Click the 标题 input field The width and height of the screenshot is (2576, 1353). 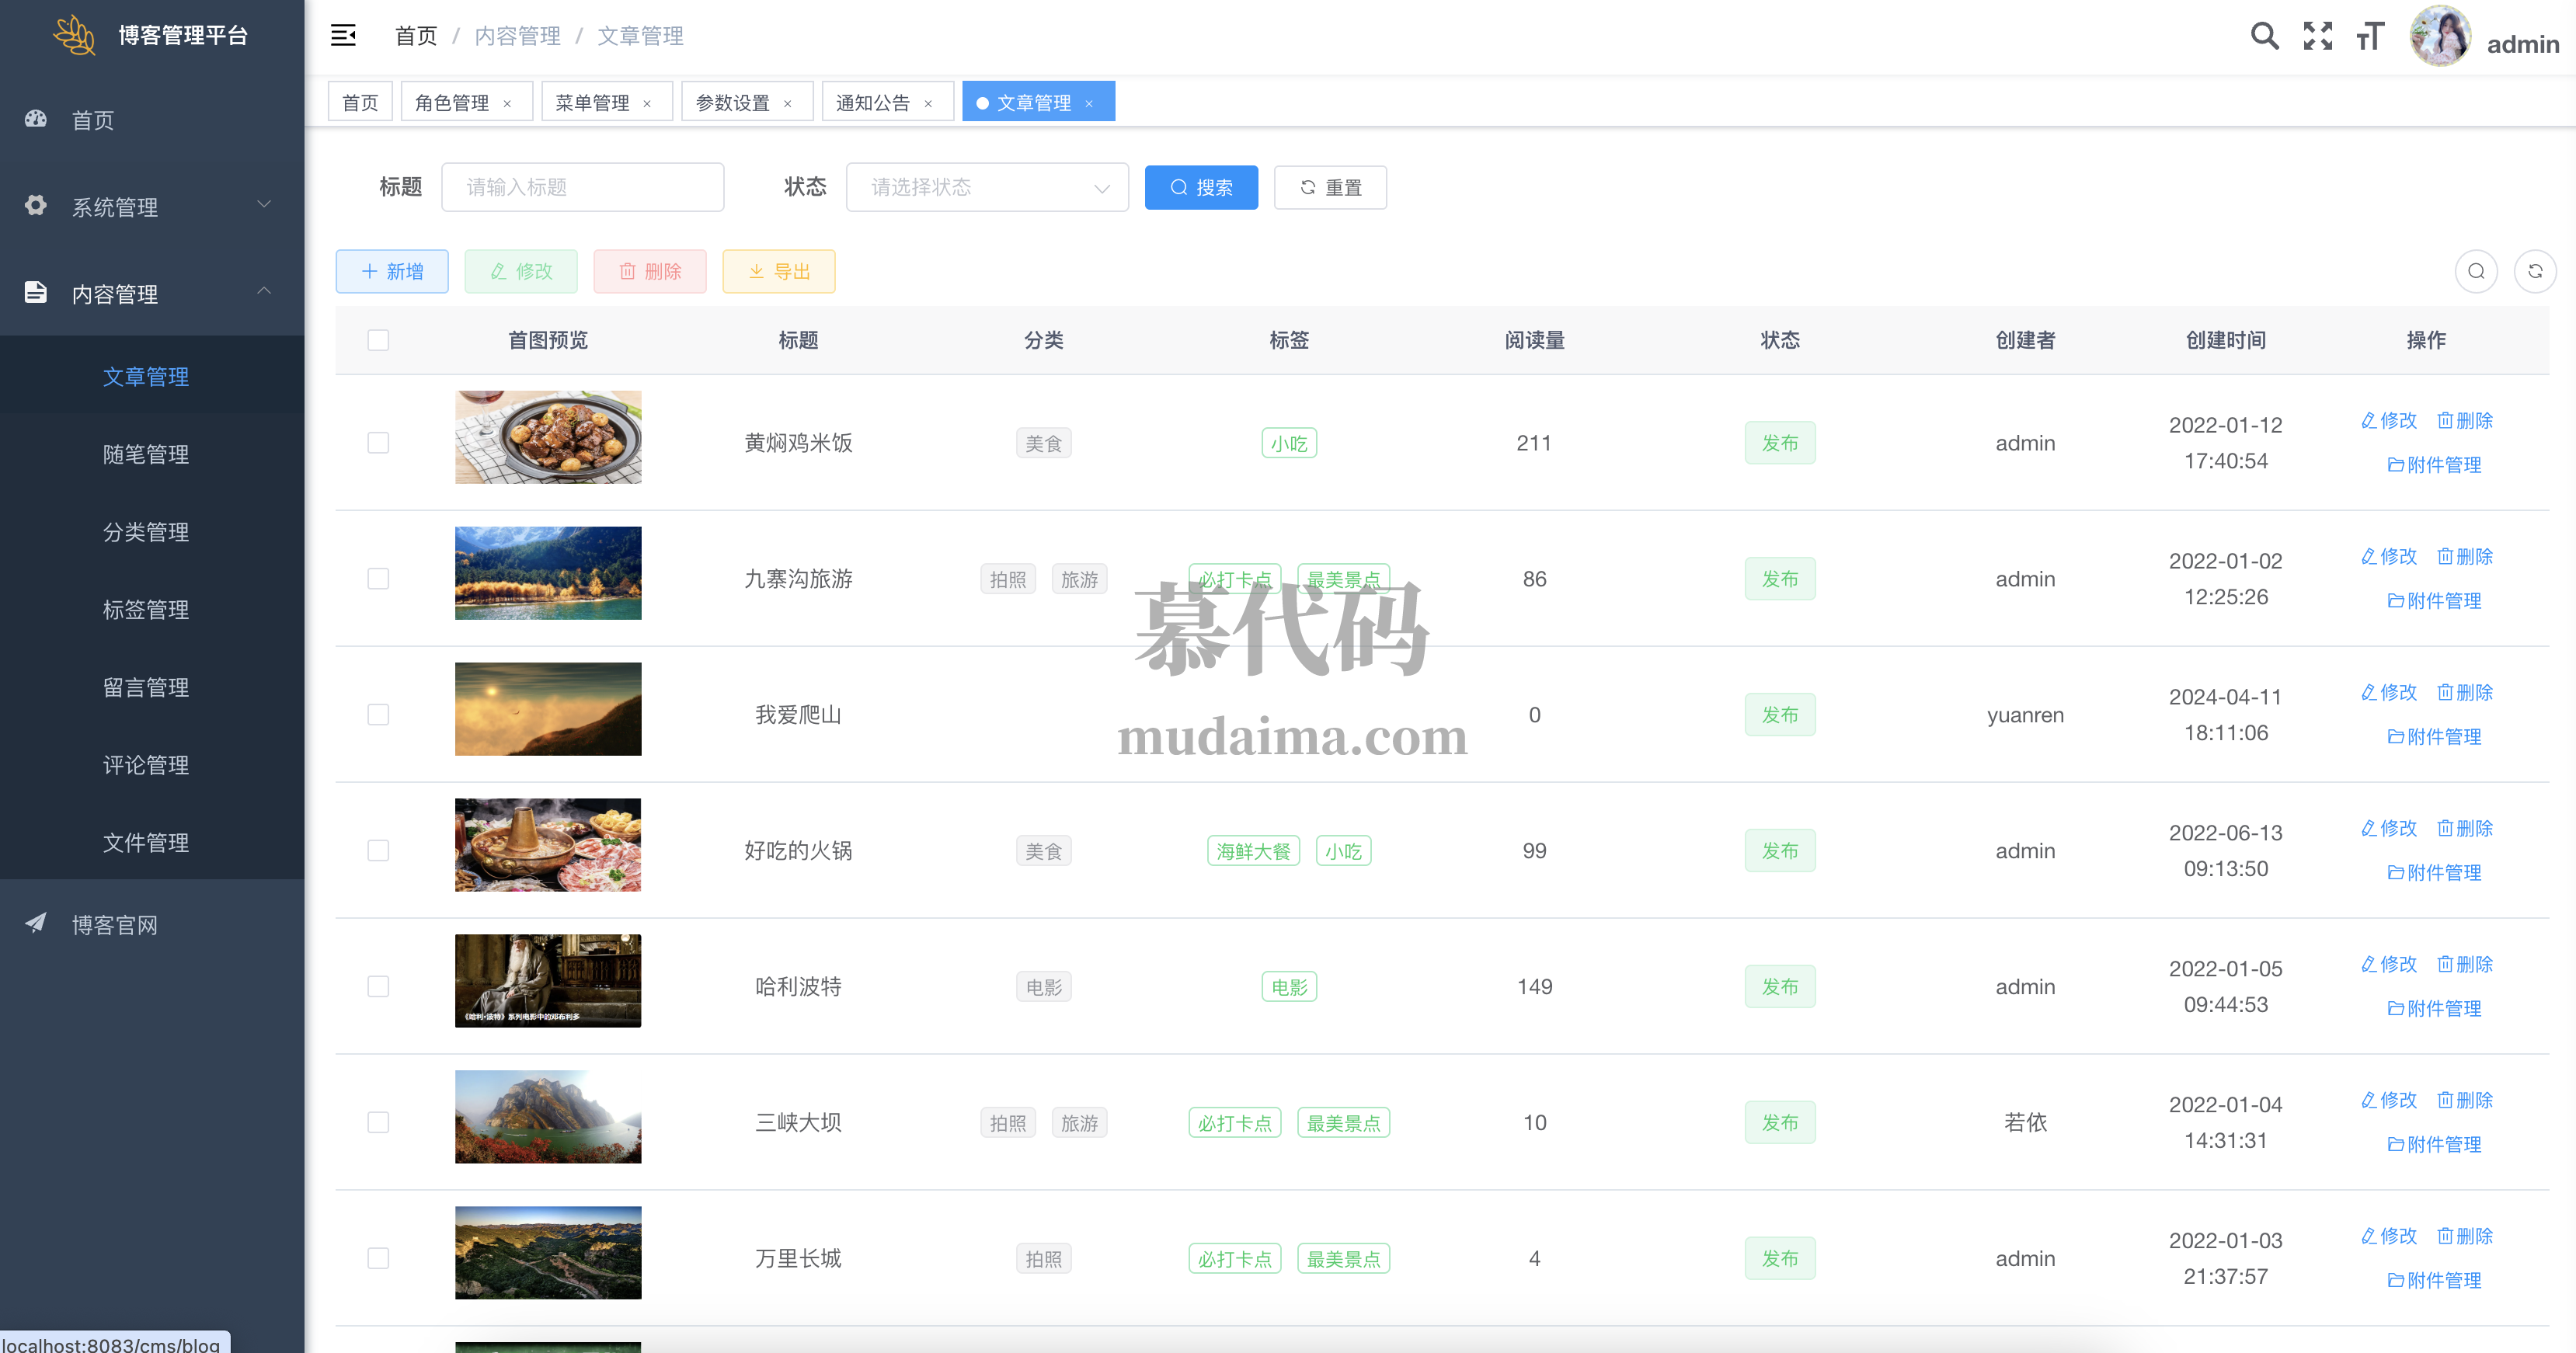point(582,187)
